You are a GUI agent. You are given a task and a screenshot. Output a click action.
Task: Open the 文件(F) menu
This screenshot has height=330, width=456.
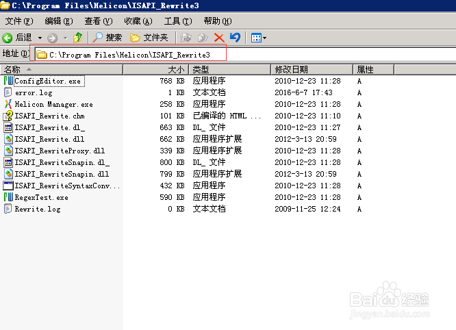19,21
